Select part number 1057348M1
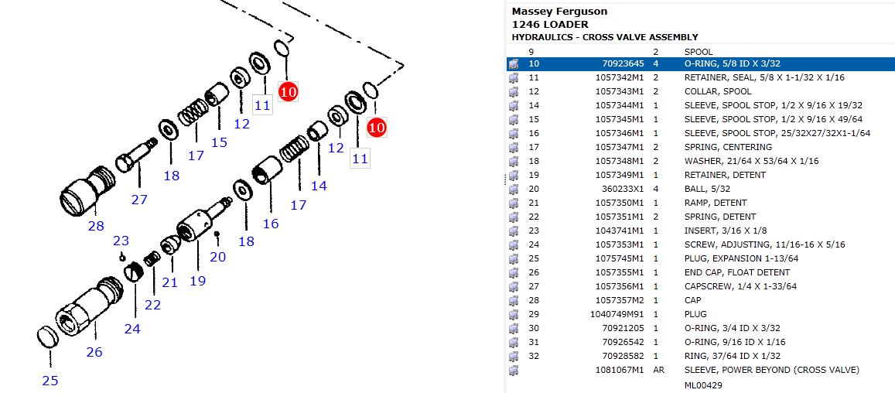895x393 pixels. click(x=620, y=161)
